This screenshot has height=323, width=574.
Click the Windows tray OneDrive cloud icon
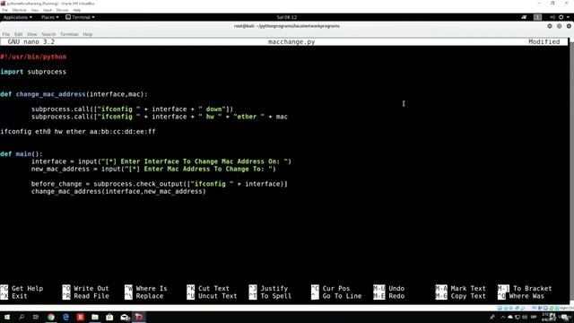point(510,317)
